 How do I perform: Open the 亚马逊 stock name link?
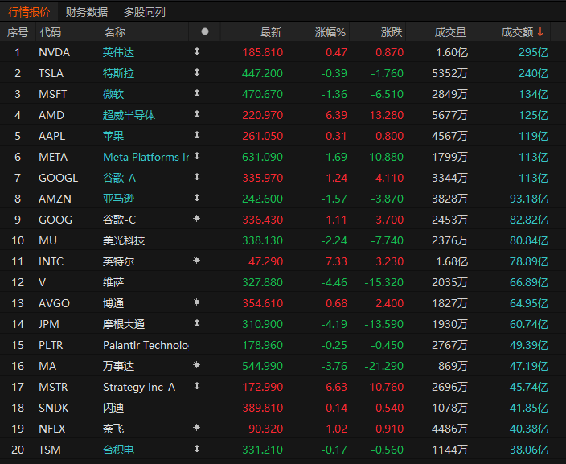118,199
